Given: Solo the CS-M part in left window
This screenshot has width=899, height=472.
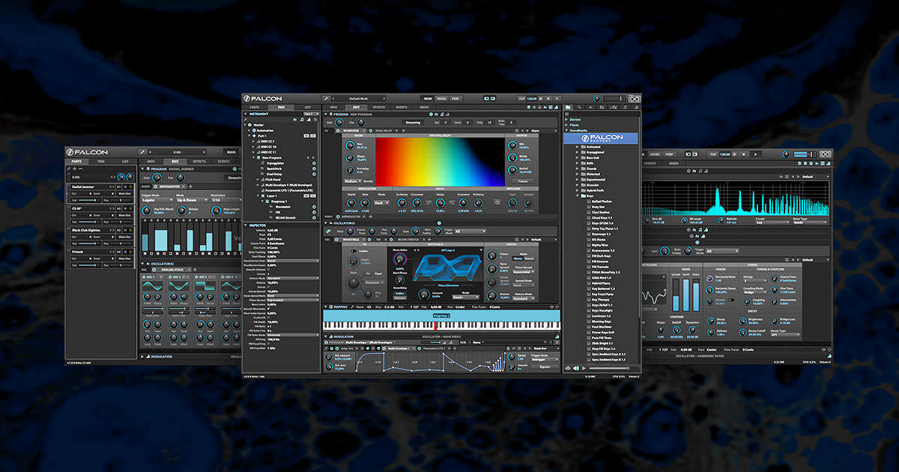Looking at the screenshot, I should coord(130,208).
